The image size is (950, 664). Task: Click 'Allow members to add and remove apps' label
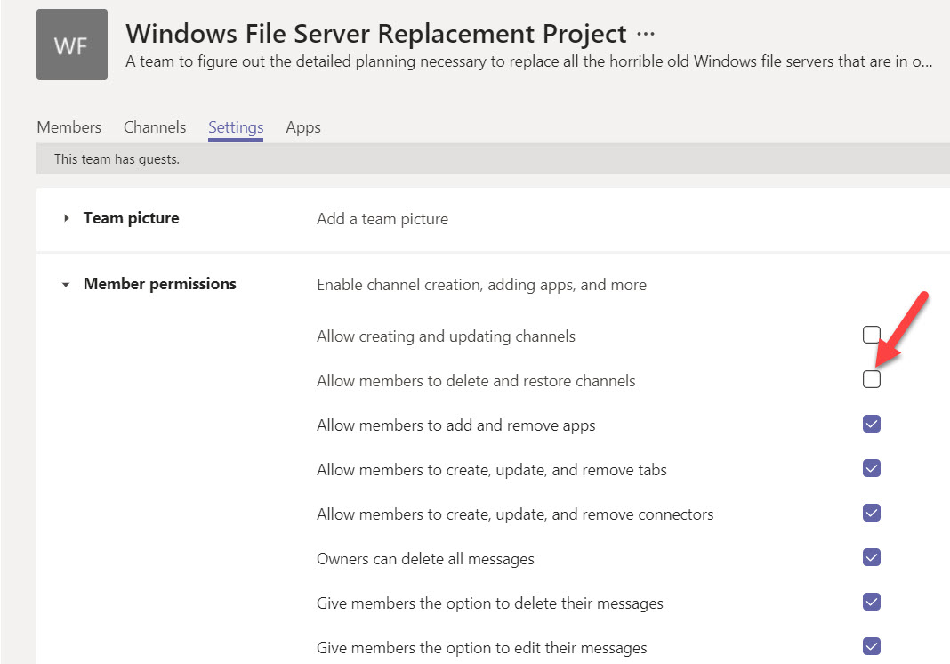point(456,425)
